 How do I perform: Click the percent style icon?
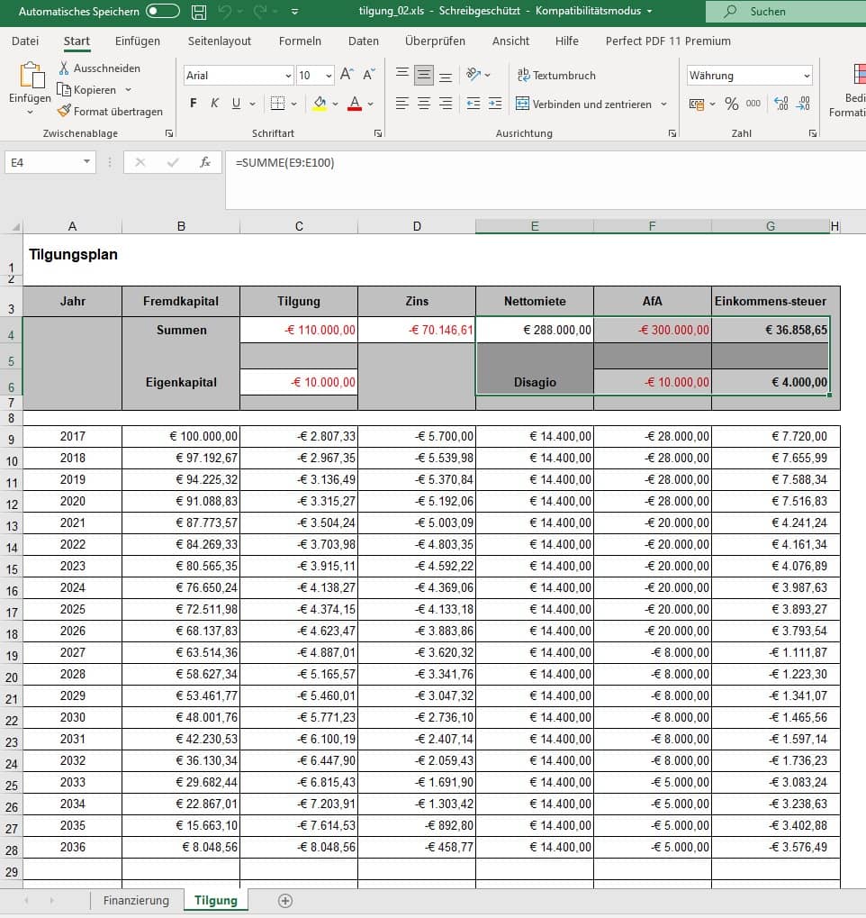click(731, 104)
